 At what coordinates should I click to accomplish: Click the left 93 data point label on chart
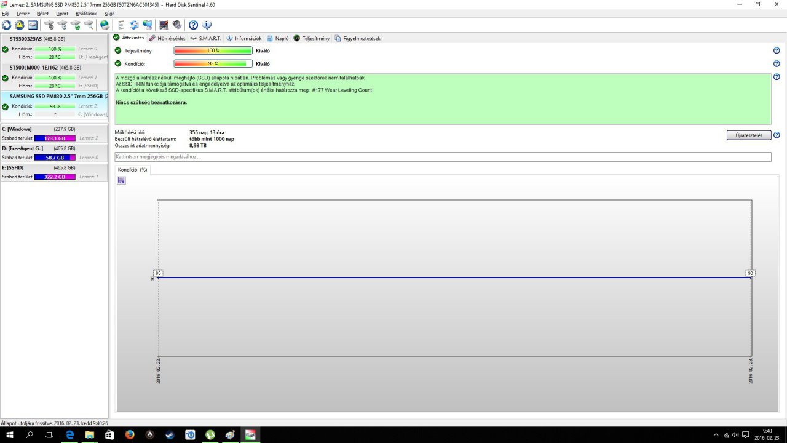click(158, 273)
